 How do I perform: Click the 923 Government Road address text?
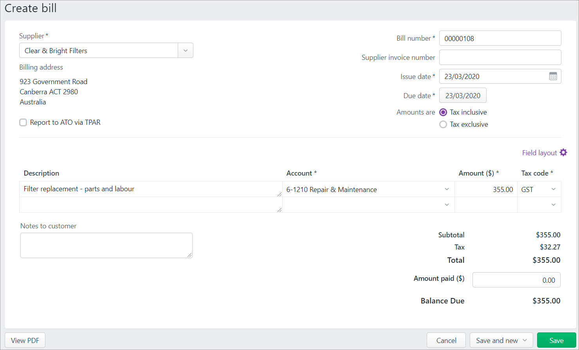click(x=54, y=82)
